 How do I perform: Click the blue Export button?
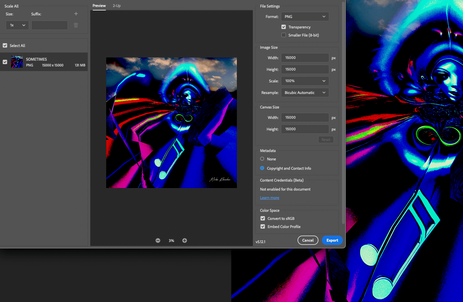tap(332, 240)
